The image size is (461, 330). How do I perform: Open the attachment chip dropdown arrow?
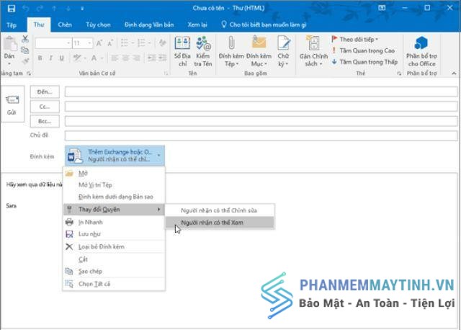(x=158, y=156)
